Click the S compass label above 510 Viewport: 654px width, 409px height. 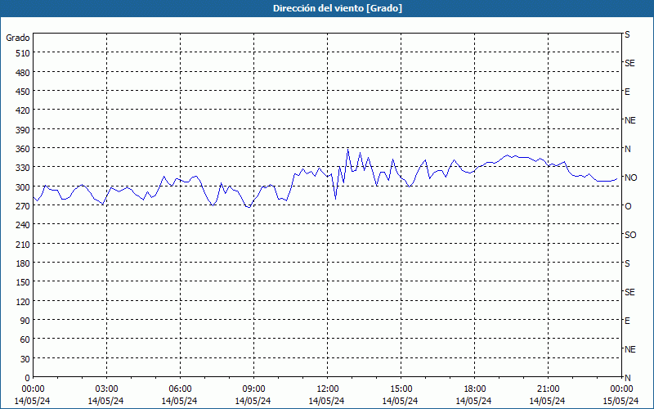pyautogui.click(x=627, y=34)
